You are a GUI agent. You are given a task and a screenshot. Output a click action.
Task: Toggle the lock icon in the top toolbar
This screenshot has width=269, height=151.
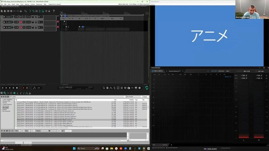(x=49, y=11)
